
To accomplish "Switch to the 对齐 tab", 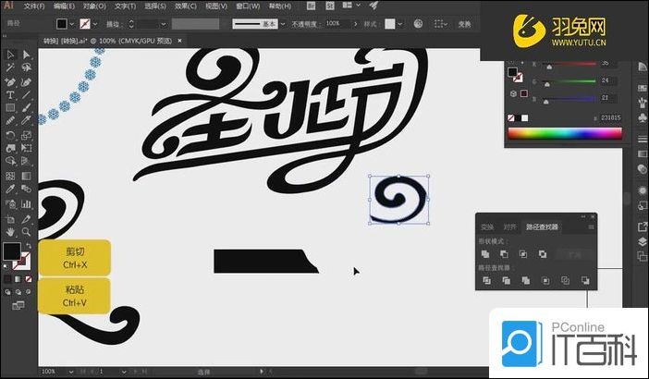I will pyautogui.click(x=510, y=226).
